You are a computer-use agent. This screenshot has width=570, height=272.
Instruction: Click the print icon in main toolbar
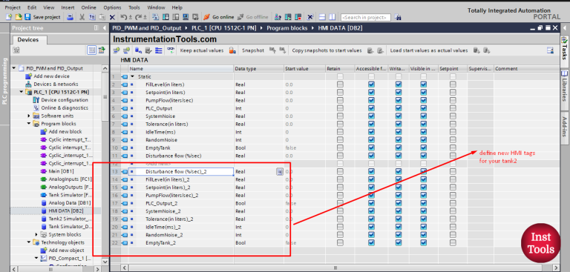[71, 17]
